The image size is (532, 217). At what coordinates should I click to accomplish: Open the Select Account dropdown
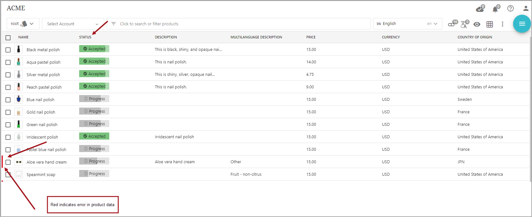(x=73, y=24)
